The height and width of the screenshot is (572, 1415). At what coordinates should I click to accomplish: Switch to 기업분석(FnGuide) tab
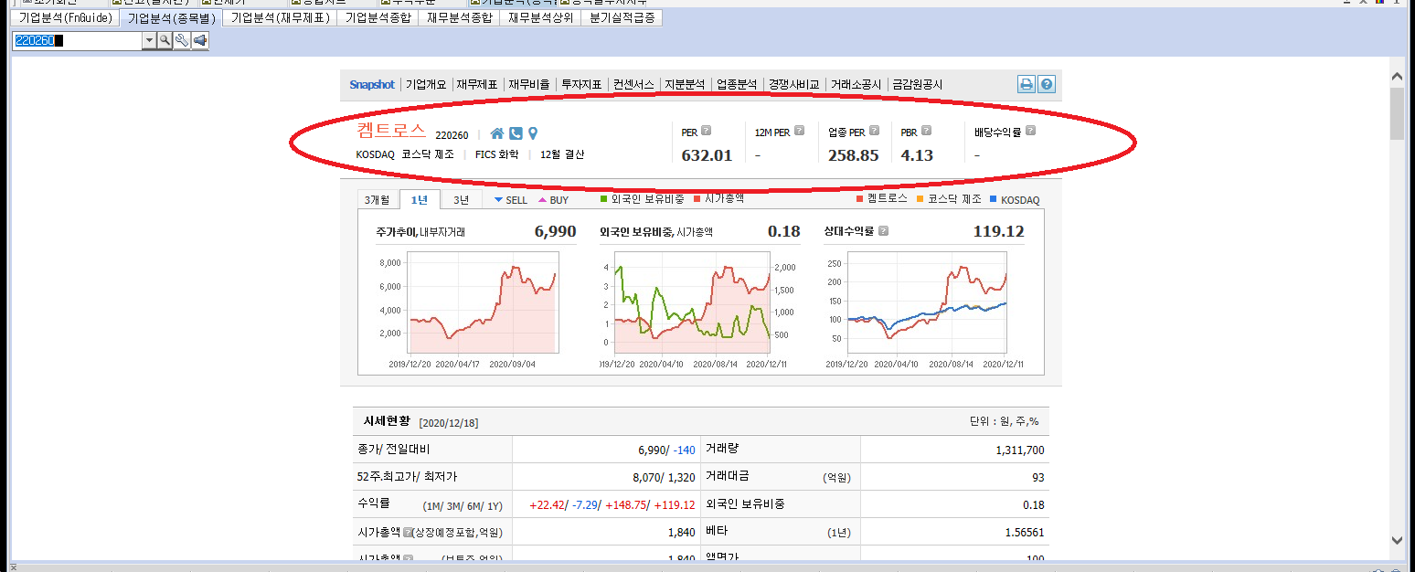point(65,17)
